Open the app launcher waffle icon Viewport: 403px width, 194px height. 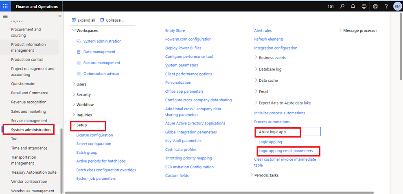[5, 7]
